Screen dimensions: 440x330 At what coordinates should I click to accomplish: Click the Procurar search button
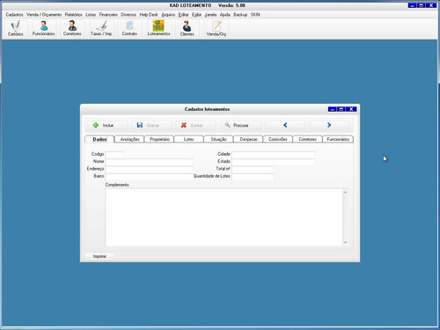tap(240, 125)
